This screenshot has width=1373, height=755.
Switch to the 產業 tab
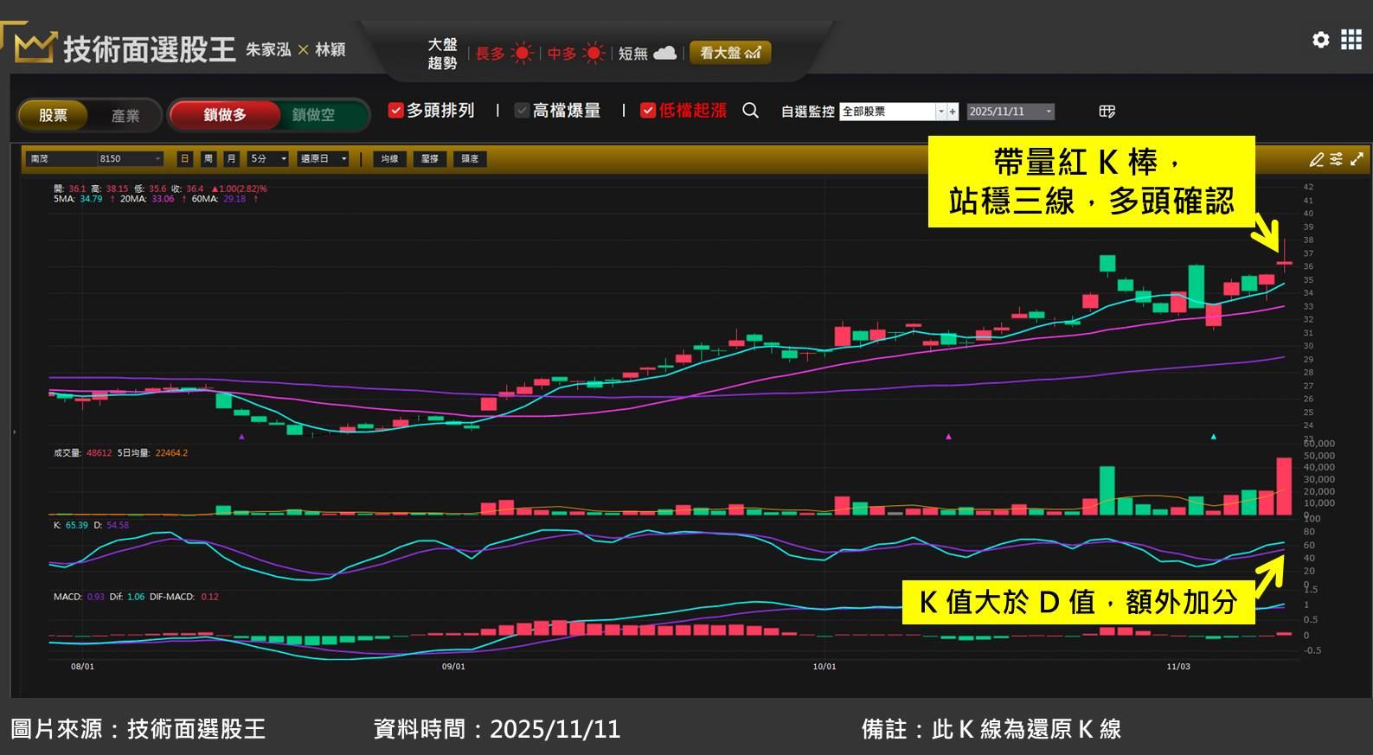click(x=125, y=115)
